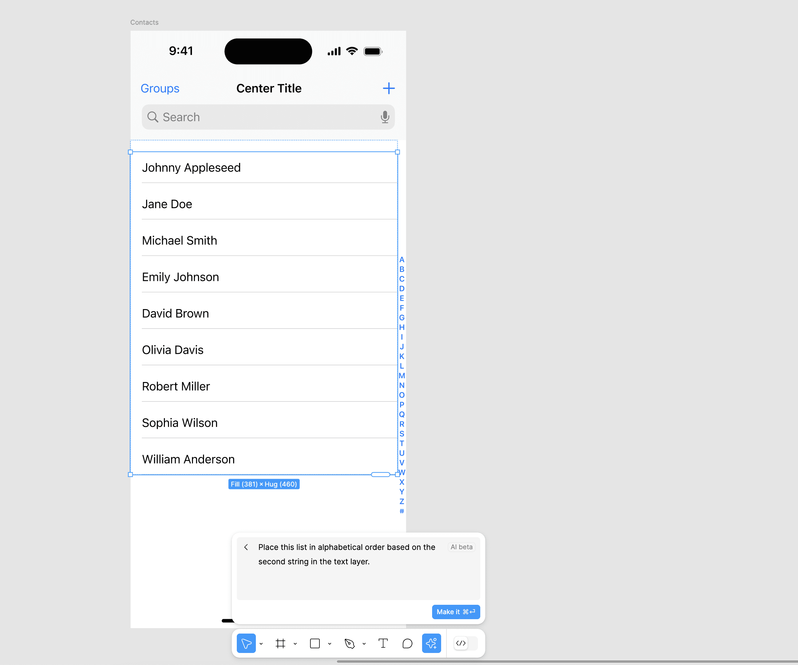Select the Rectangle shape tool
This screenshot has width=798, height=665.
point(315,643)
